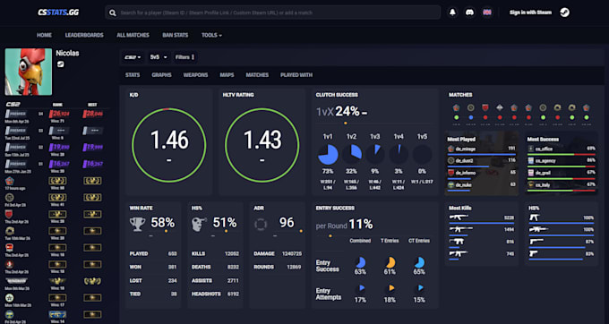Click the de_grail icon in Most Success
This screenshot has height=324, width=609.
[531, 173]
